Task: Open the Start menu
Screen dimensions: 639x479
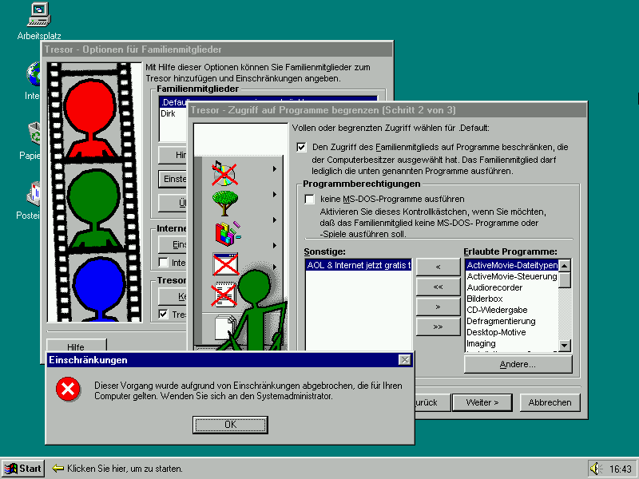Action: (23, 469)
